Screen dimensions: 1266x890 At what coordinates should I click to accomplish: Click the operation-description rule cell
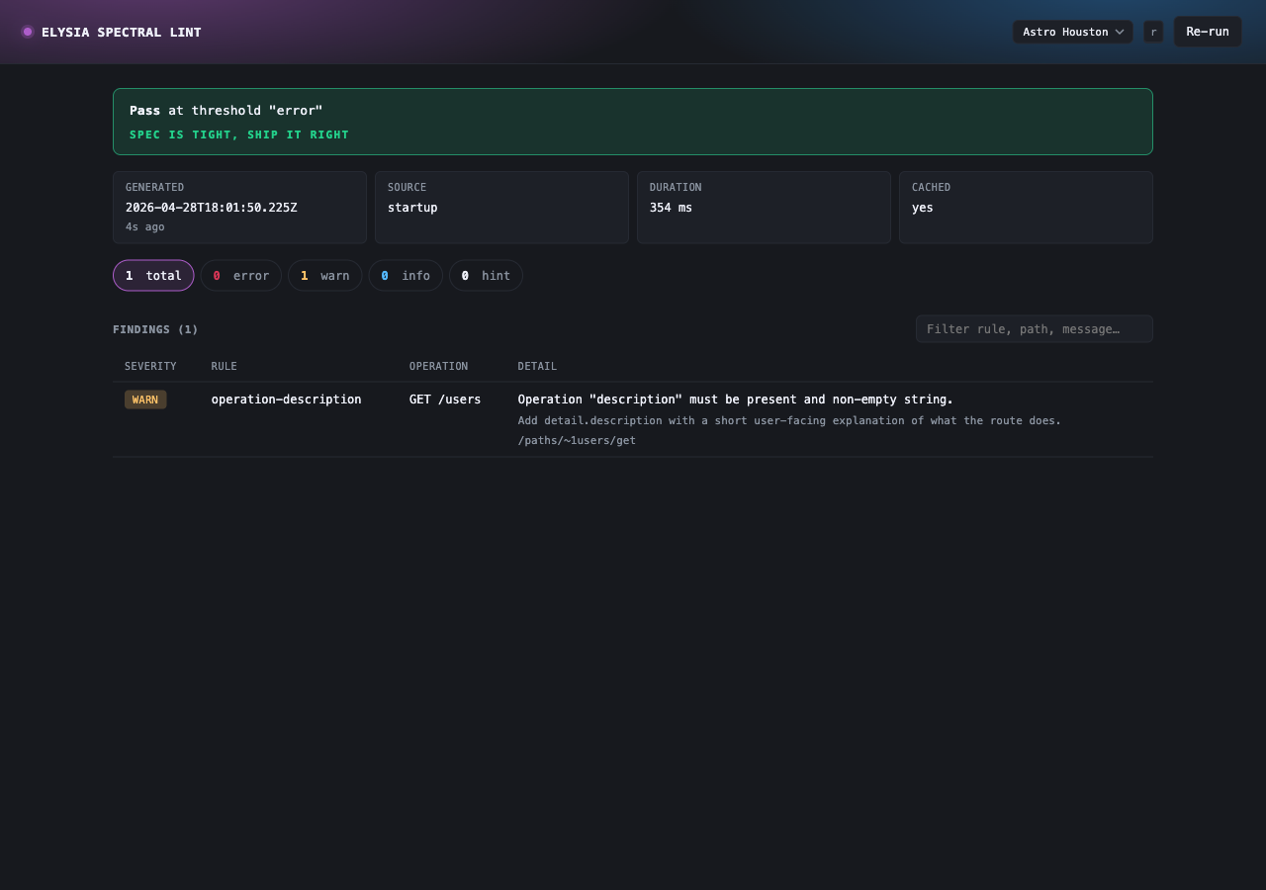(287, 400)
